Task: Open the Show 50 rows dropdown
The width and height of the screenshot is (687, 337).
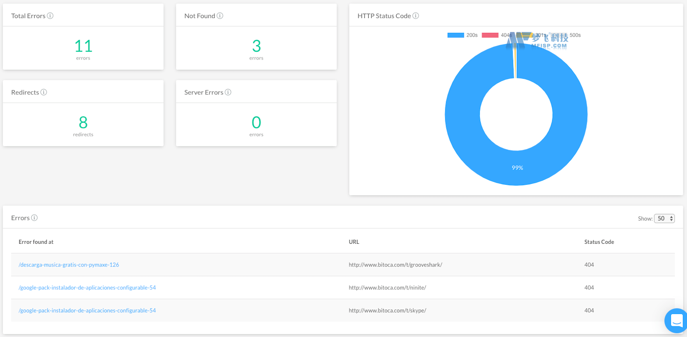Action: pyautogui.click(x=664, y=218)
